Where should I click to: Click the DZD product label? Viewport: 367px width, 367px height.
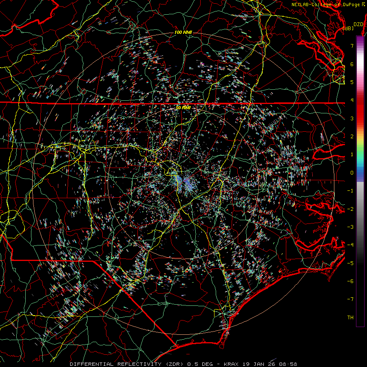(x=358, y=24)
